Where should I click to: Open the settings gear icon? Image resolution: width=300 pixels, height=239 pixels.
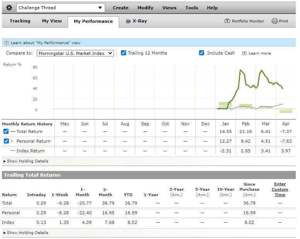(x=9, y=8)
